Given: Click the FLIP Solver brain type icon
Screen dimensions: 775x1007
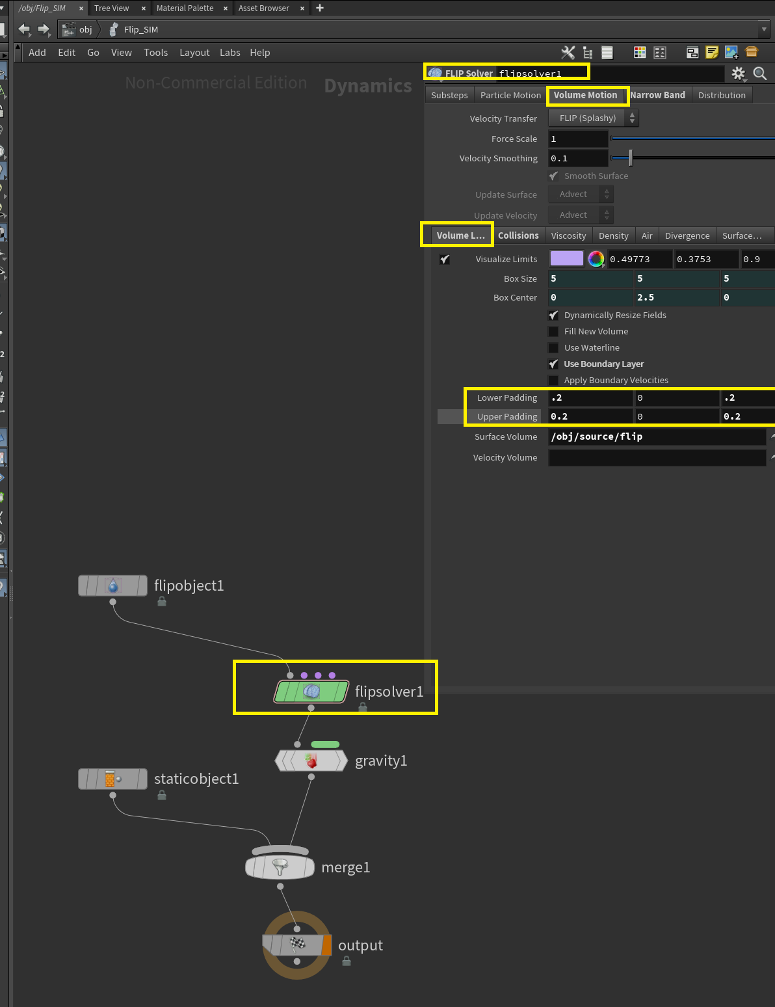Looking at the screenshot, I should pyautogui.click(x=435, y=73).
